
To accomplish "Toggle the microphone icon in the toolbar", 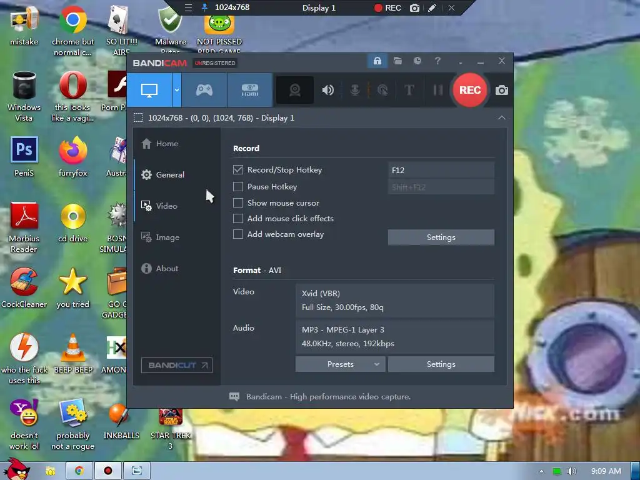I will [x=355, y=90].
